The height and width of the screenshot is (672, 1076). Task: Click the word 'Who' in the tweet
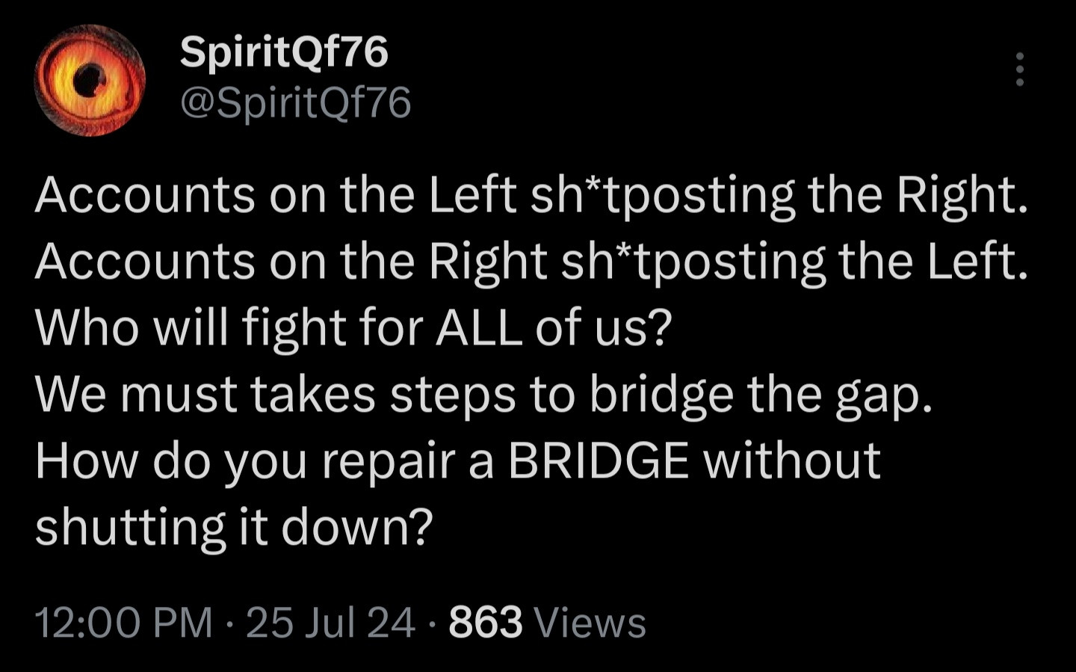(87, 327)
